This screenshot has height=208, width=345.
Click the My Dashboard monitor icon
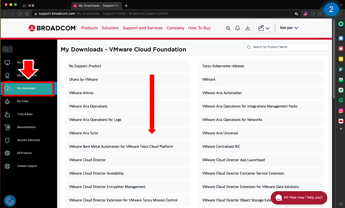pos(7,63)
